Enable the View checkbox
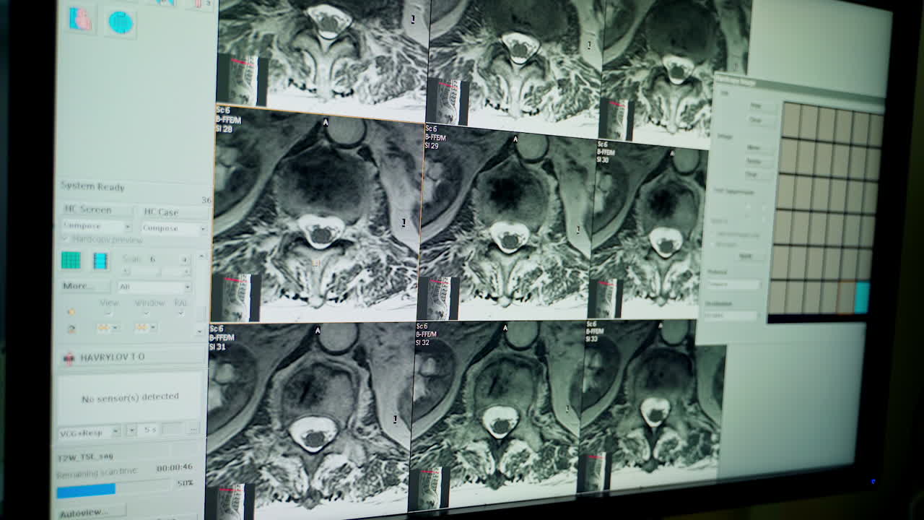 click(x=106, y=312)
